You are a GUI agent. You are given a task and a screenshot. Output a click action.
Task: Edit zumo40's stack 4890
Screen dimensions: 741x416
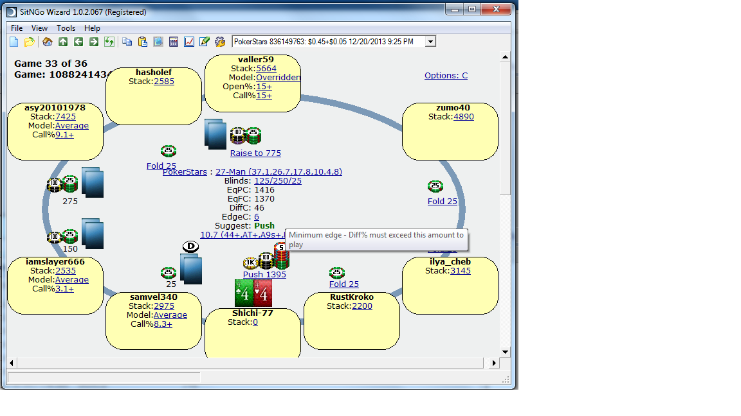[464, 117]
